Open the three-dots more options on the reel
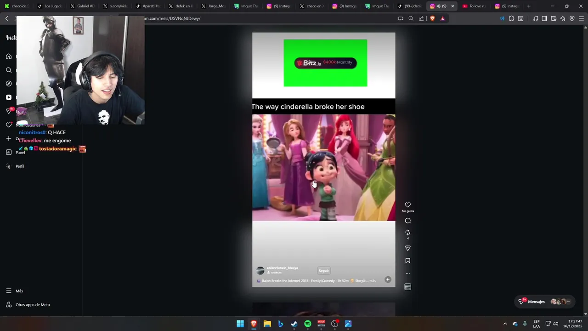The width and height of the screenshot is (588, 331). 407,274
